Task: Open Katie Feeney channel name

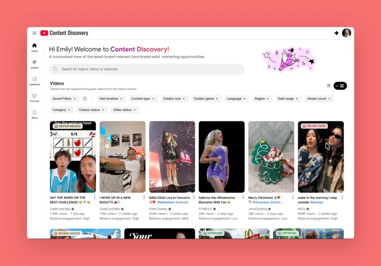Action: (x=158, y=209)
